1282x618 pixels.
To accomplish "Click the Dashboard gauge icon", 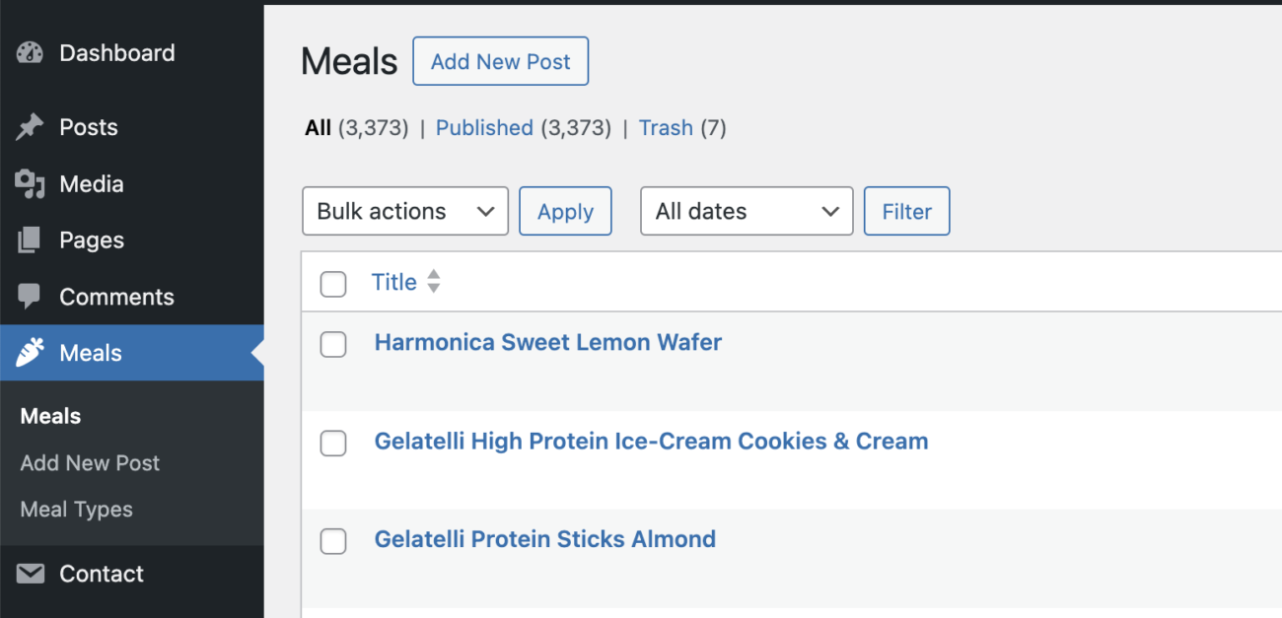I will 30,53.
